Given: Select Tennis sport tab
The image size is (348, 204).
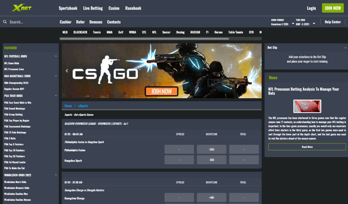Looking at the screenshot, I should pyautogui.click(x=97, y=32).
